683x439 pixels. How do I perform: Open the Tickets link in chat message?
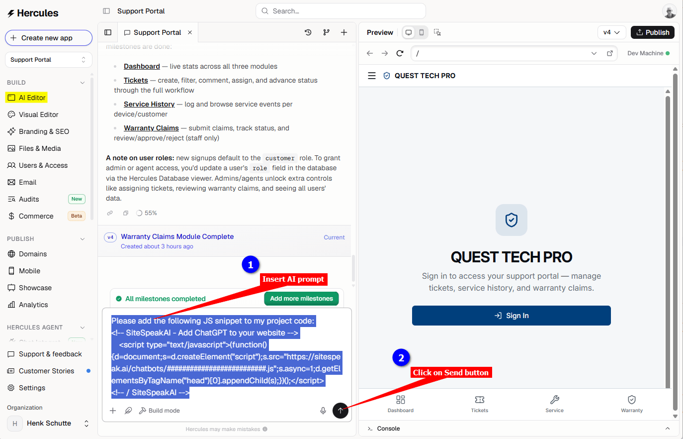point(136,80)
